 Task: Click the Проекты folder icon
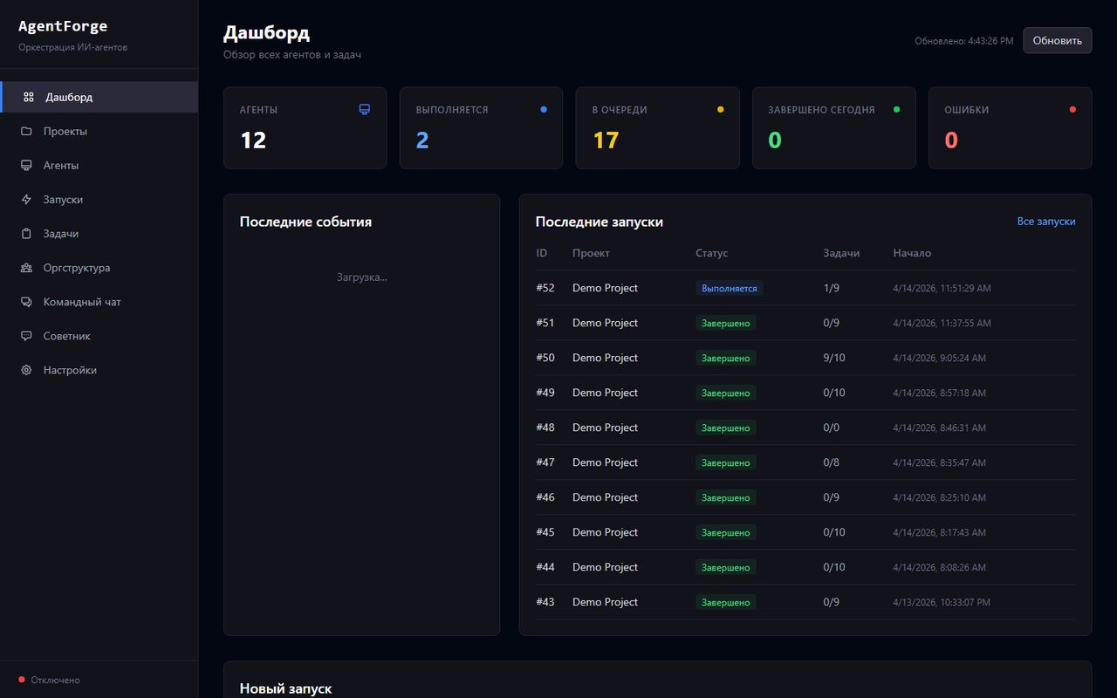(x=26, y=131)
